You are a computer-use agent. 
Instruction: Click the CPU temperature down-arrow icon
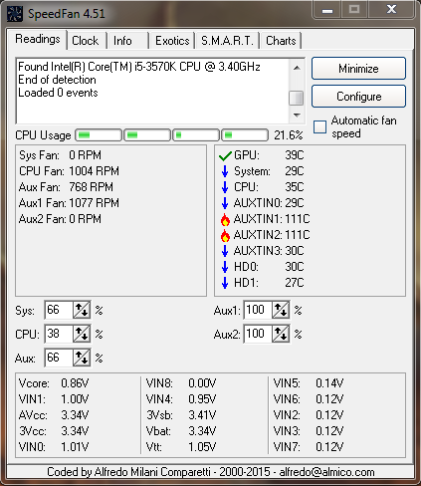(225, 187)
